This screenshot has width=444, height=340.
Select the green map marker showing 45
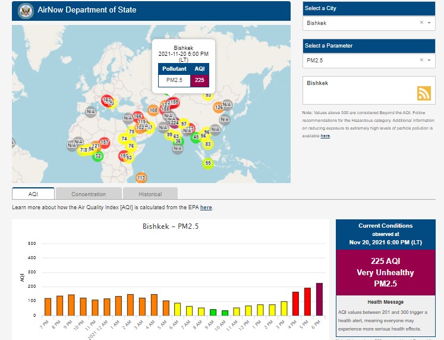[196, 137]
